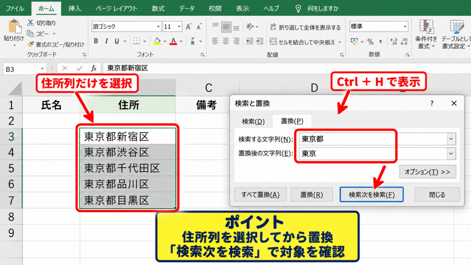The image size is (471, 265).
Task: Open the text orientation icon
Action: pos(250,26)
